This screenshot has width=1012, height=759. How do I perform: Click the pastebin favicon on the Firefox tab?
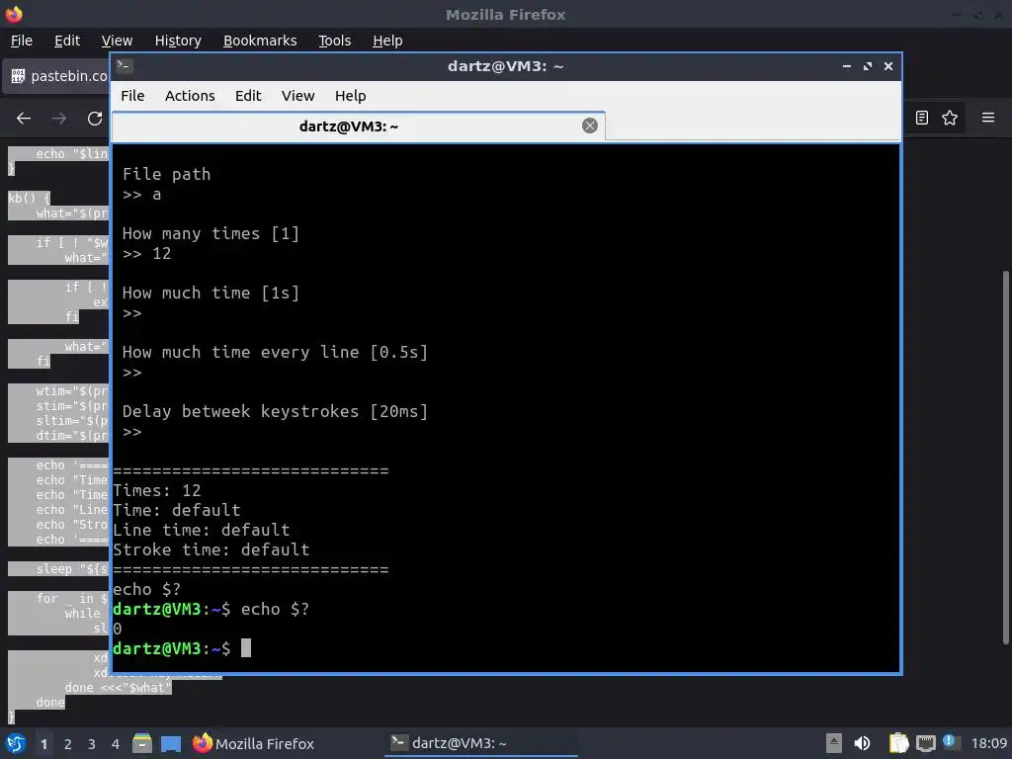coord(18,76)
